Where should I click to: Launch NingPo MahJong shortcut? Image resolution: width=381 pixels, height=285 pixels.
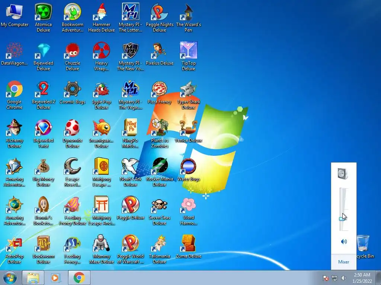click(131, 133)
